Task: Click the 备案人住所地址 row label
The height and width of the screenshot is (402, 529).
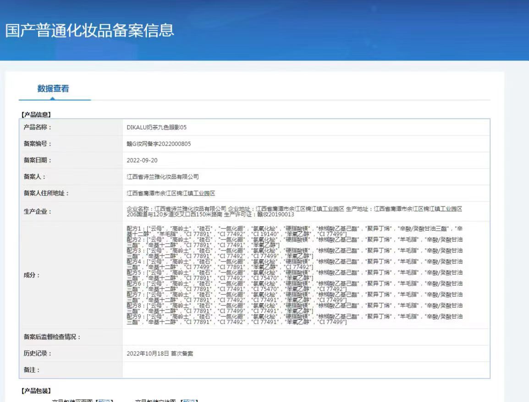Action: pyautogui.click(x=46, y=193)
